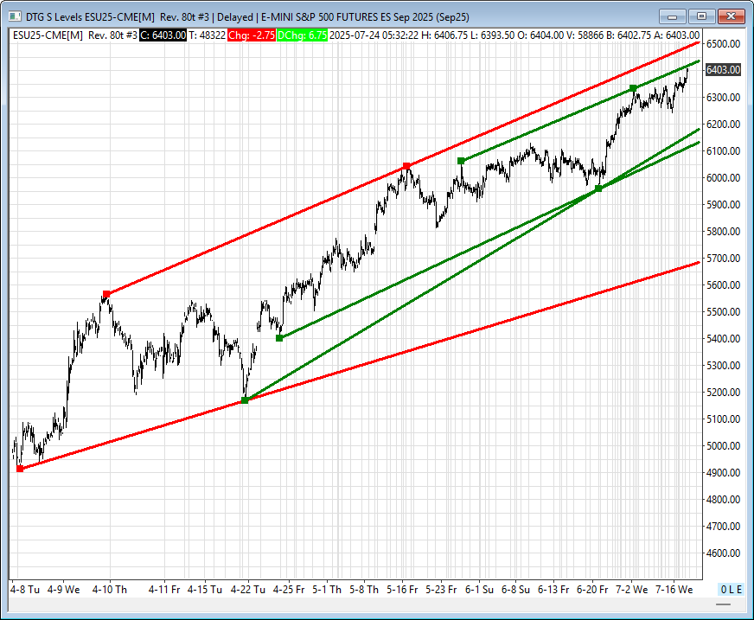Click the 5400.00 price axis label
Image resolution: width=754 pixels, height=620 pixels.
click(723, 339)
